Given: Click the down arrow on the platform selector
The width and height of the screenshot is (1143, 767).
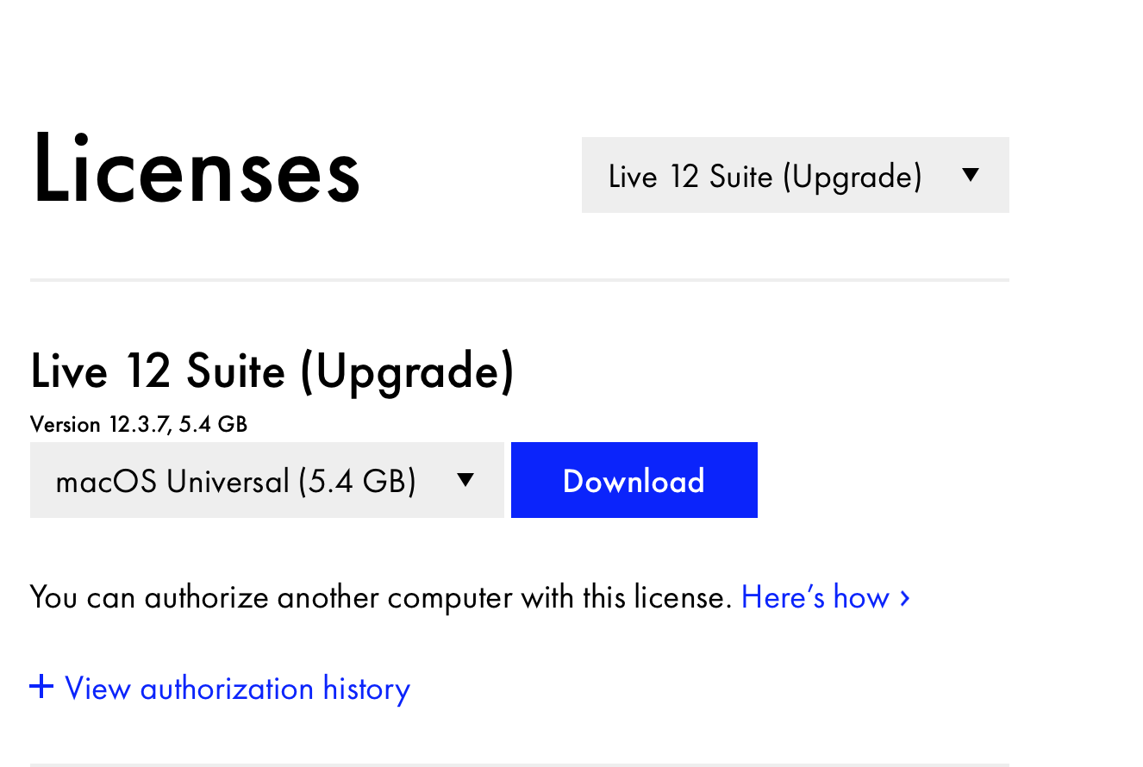Looking at the screenshot, I should pyautogui.click(x=465, y=480).
